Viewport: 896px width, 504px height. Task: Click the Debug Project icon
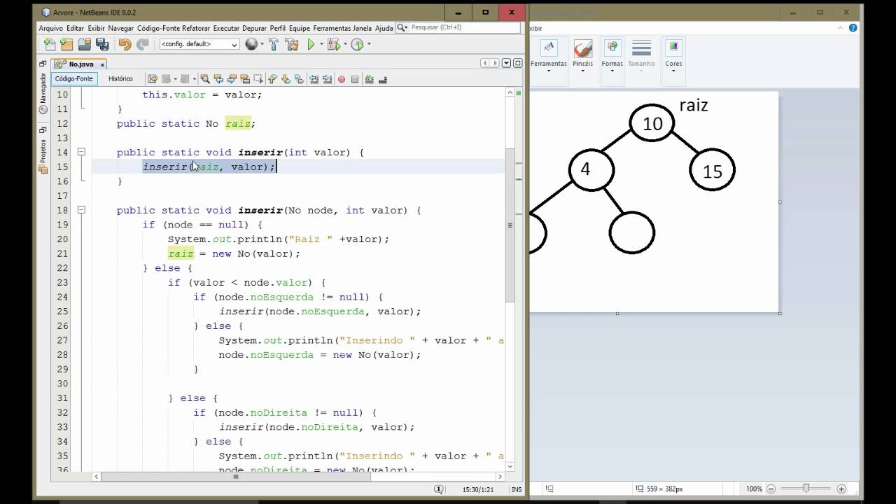point(333,44)
